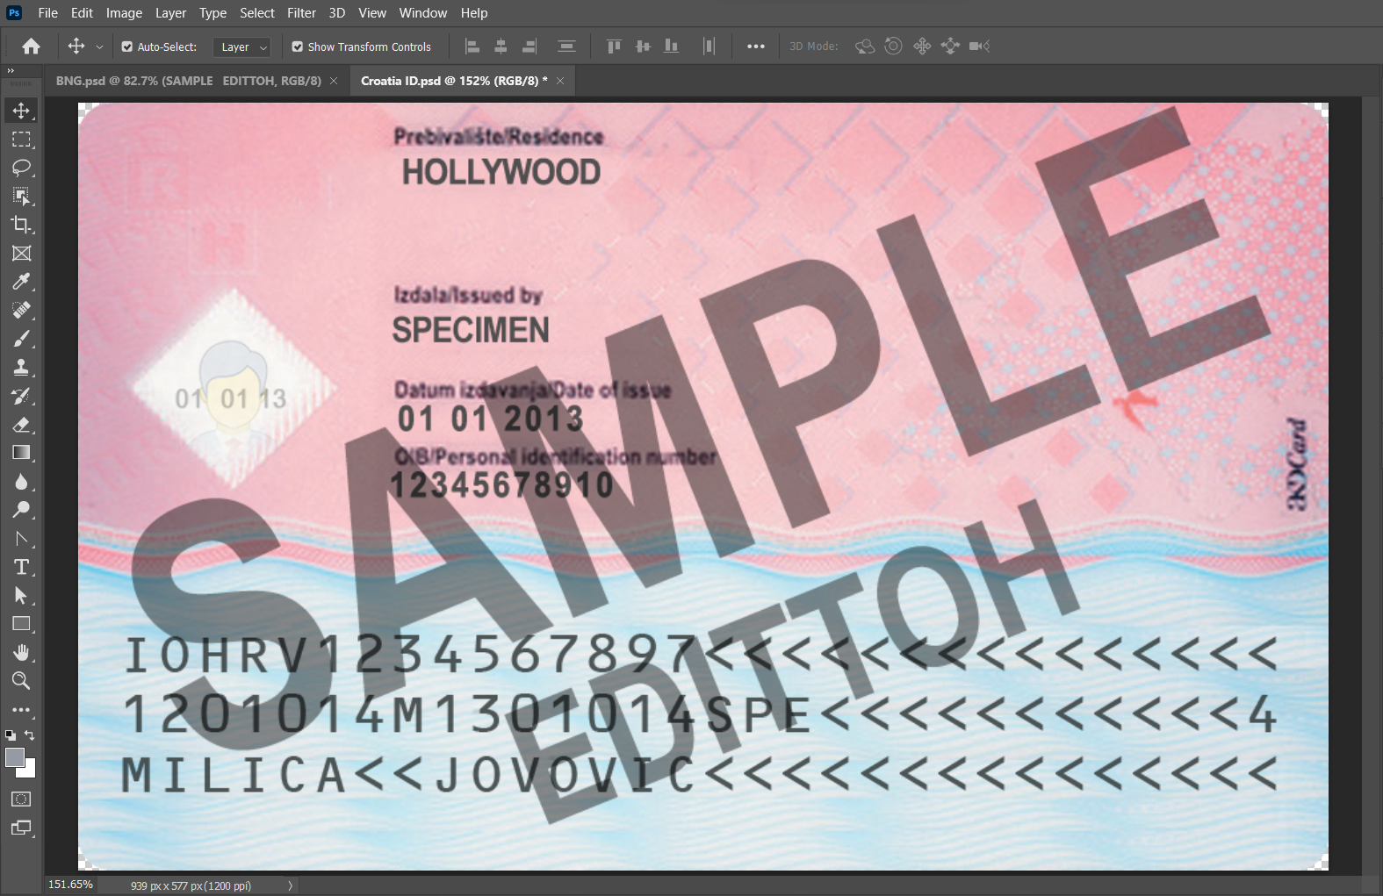The image size is (1383, 896).
Task: Select the Object Selection tool
Action: pyautogui.click(x=21, y=196)
